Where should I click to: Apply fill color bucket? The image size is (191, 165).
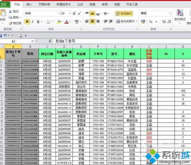pos(59,22)
